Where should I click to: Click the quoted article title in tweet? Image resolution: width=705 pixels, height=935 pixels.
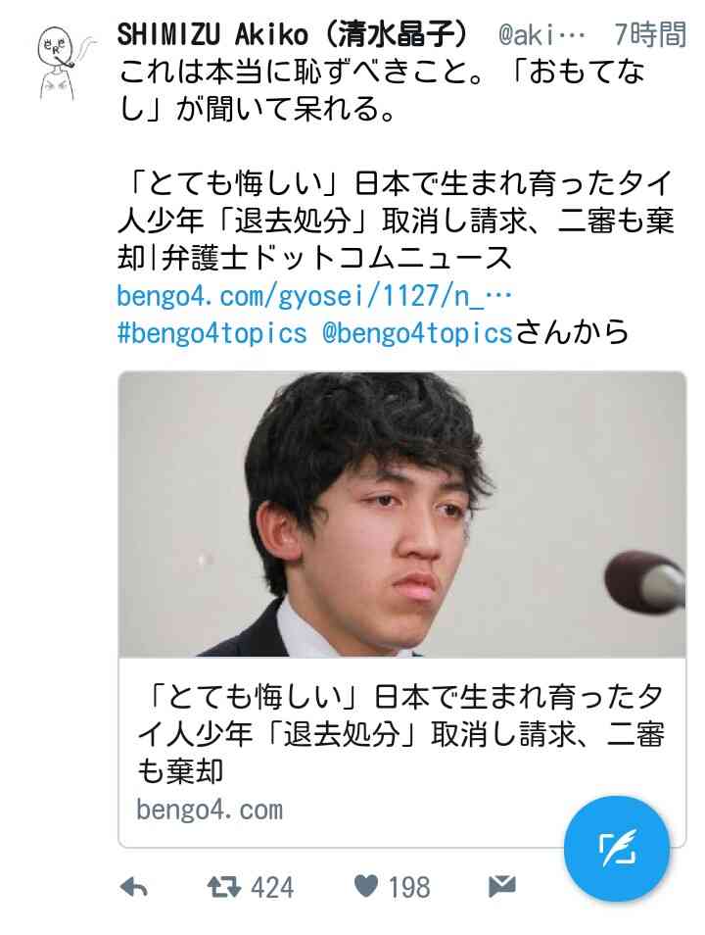point(396,221)
